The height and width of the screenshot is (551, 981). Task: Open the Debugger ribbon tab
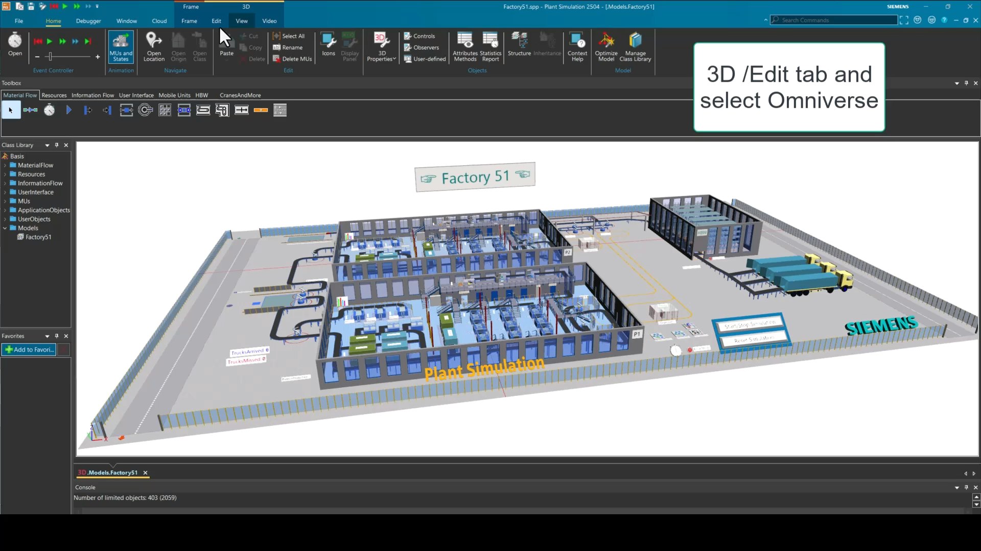point(88,21)
